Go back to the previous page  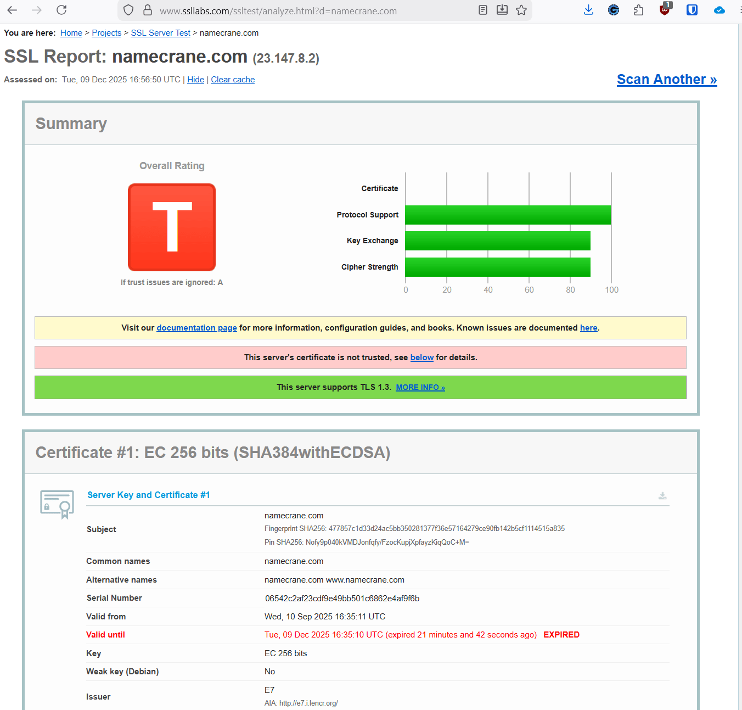coord(12,10)
